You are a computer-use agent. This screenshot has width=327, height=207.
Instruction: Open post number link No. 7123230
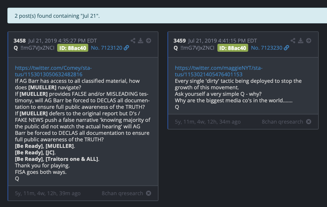tap(267, 48)
